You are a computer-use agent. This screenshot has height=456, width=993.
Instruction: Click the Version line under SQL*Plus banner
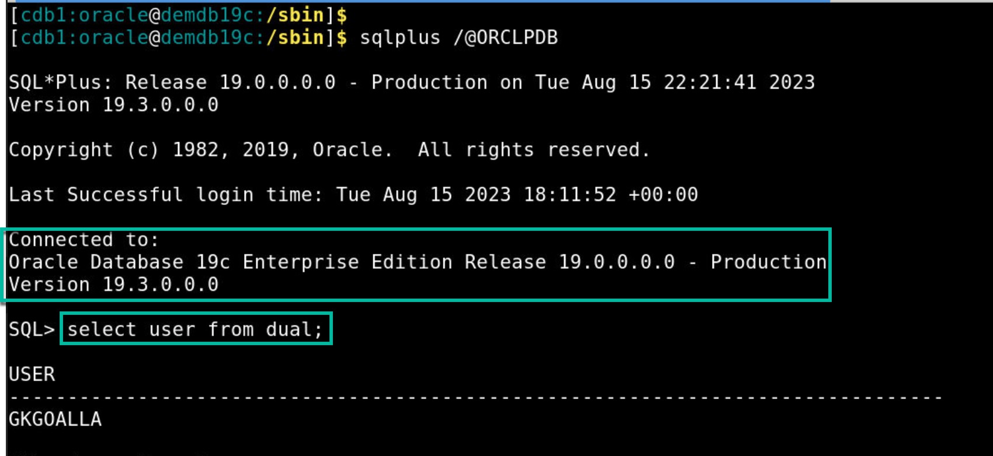(x=113, y=105)
